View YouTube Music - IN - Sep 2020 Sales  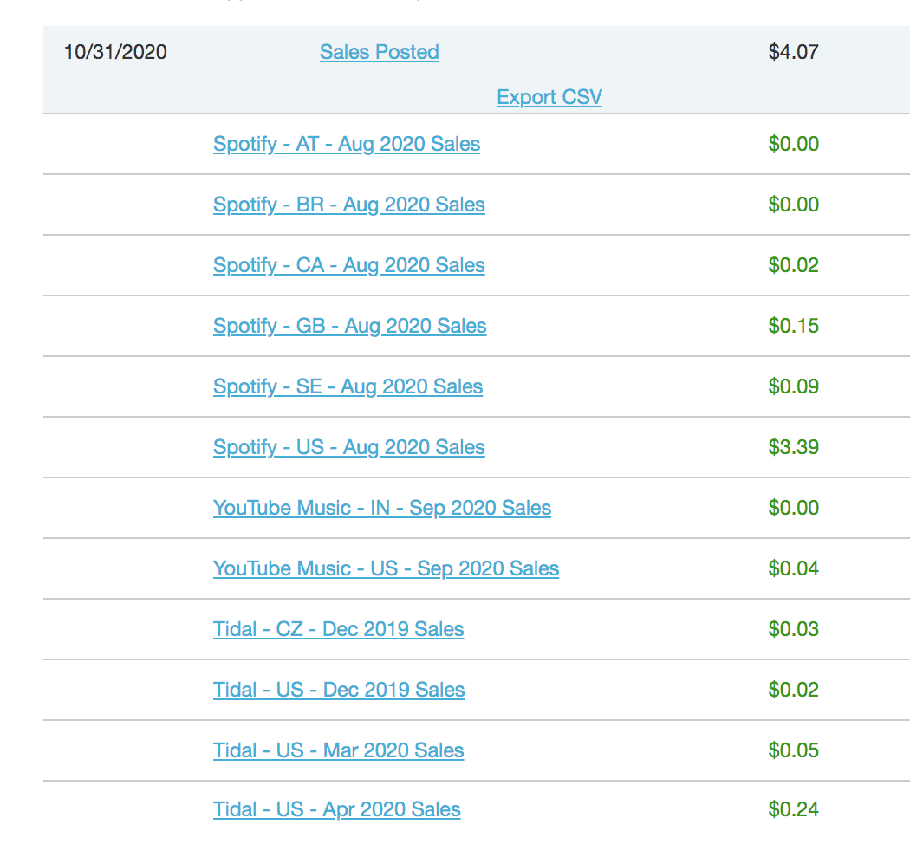click(x=381, y=508)
